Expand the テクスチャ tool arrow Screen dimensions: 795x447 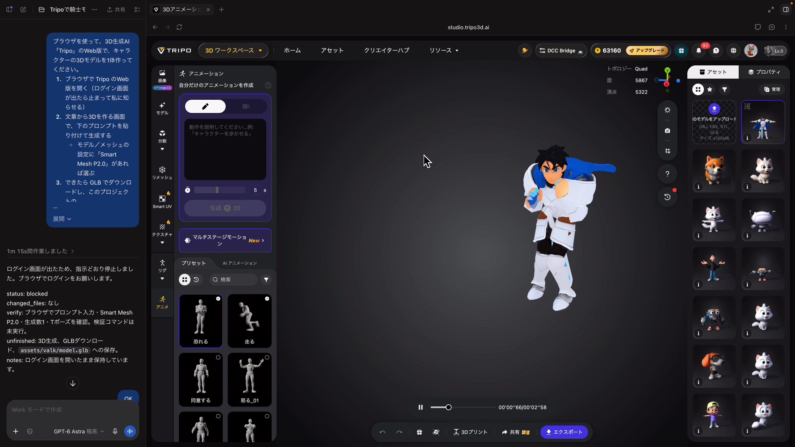coord(162,243)
